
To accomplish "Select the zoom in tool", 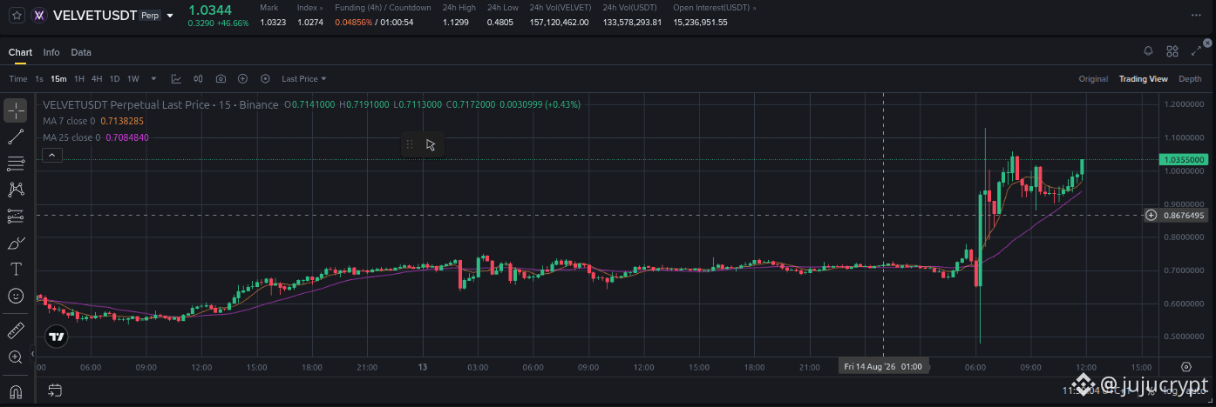I will point(16,357).
